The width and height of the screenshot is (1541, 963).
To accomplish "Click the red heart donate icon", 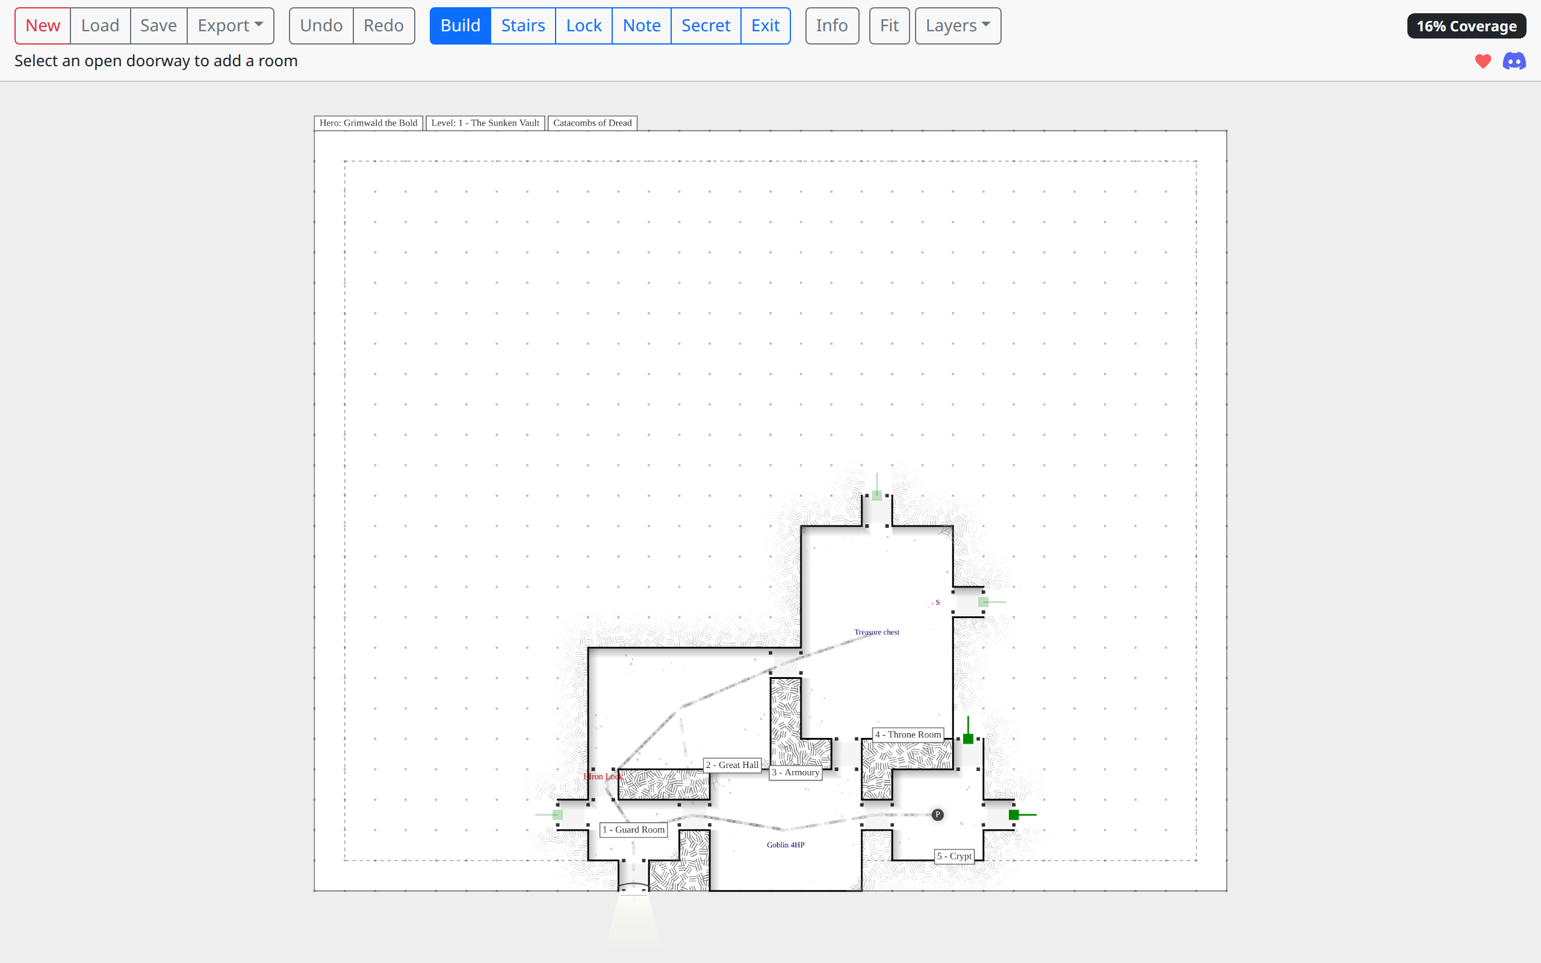I will click(1483, 61).
